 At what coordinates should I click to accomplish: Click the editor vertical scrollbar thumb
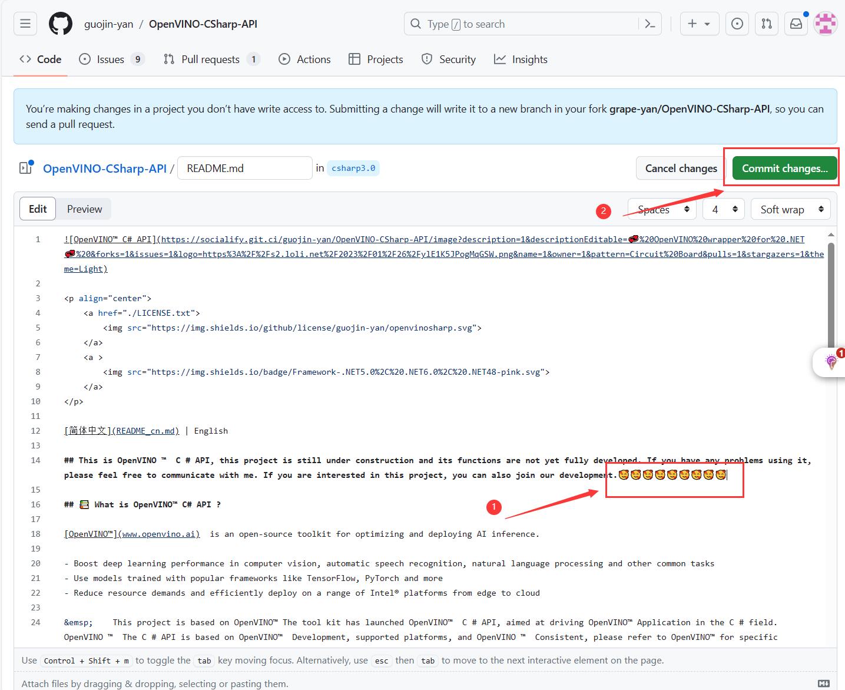[x=831, y=295]
